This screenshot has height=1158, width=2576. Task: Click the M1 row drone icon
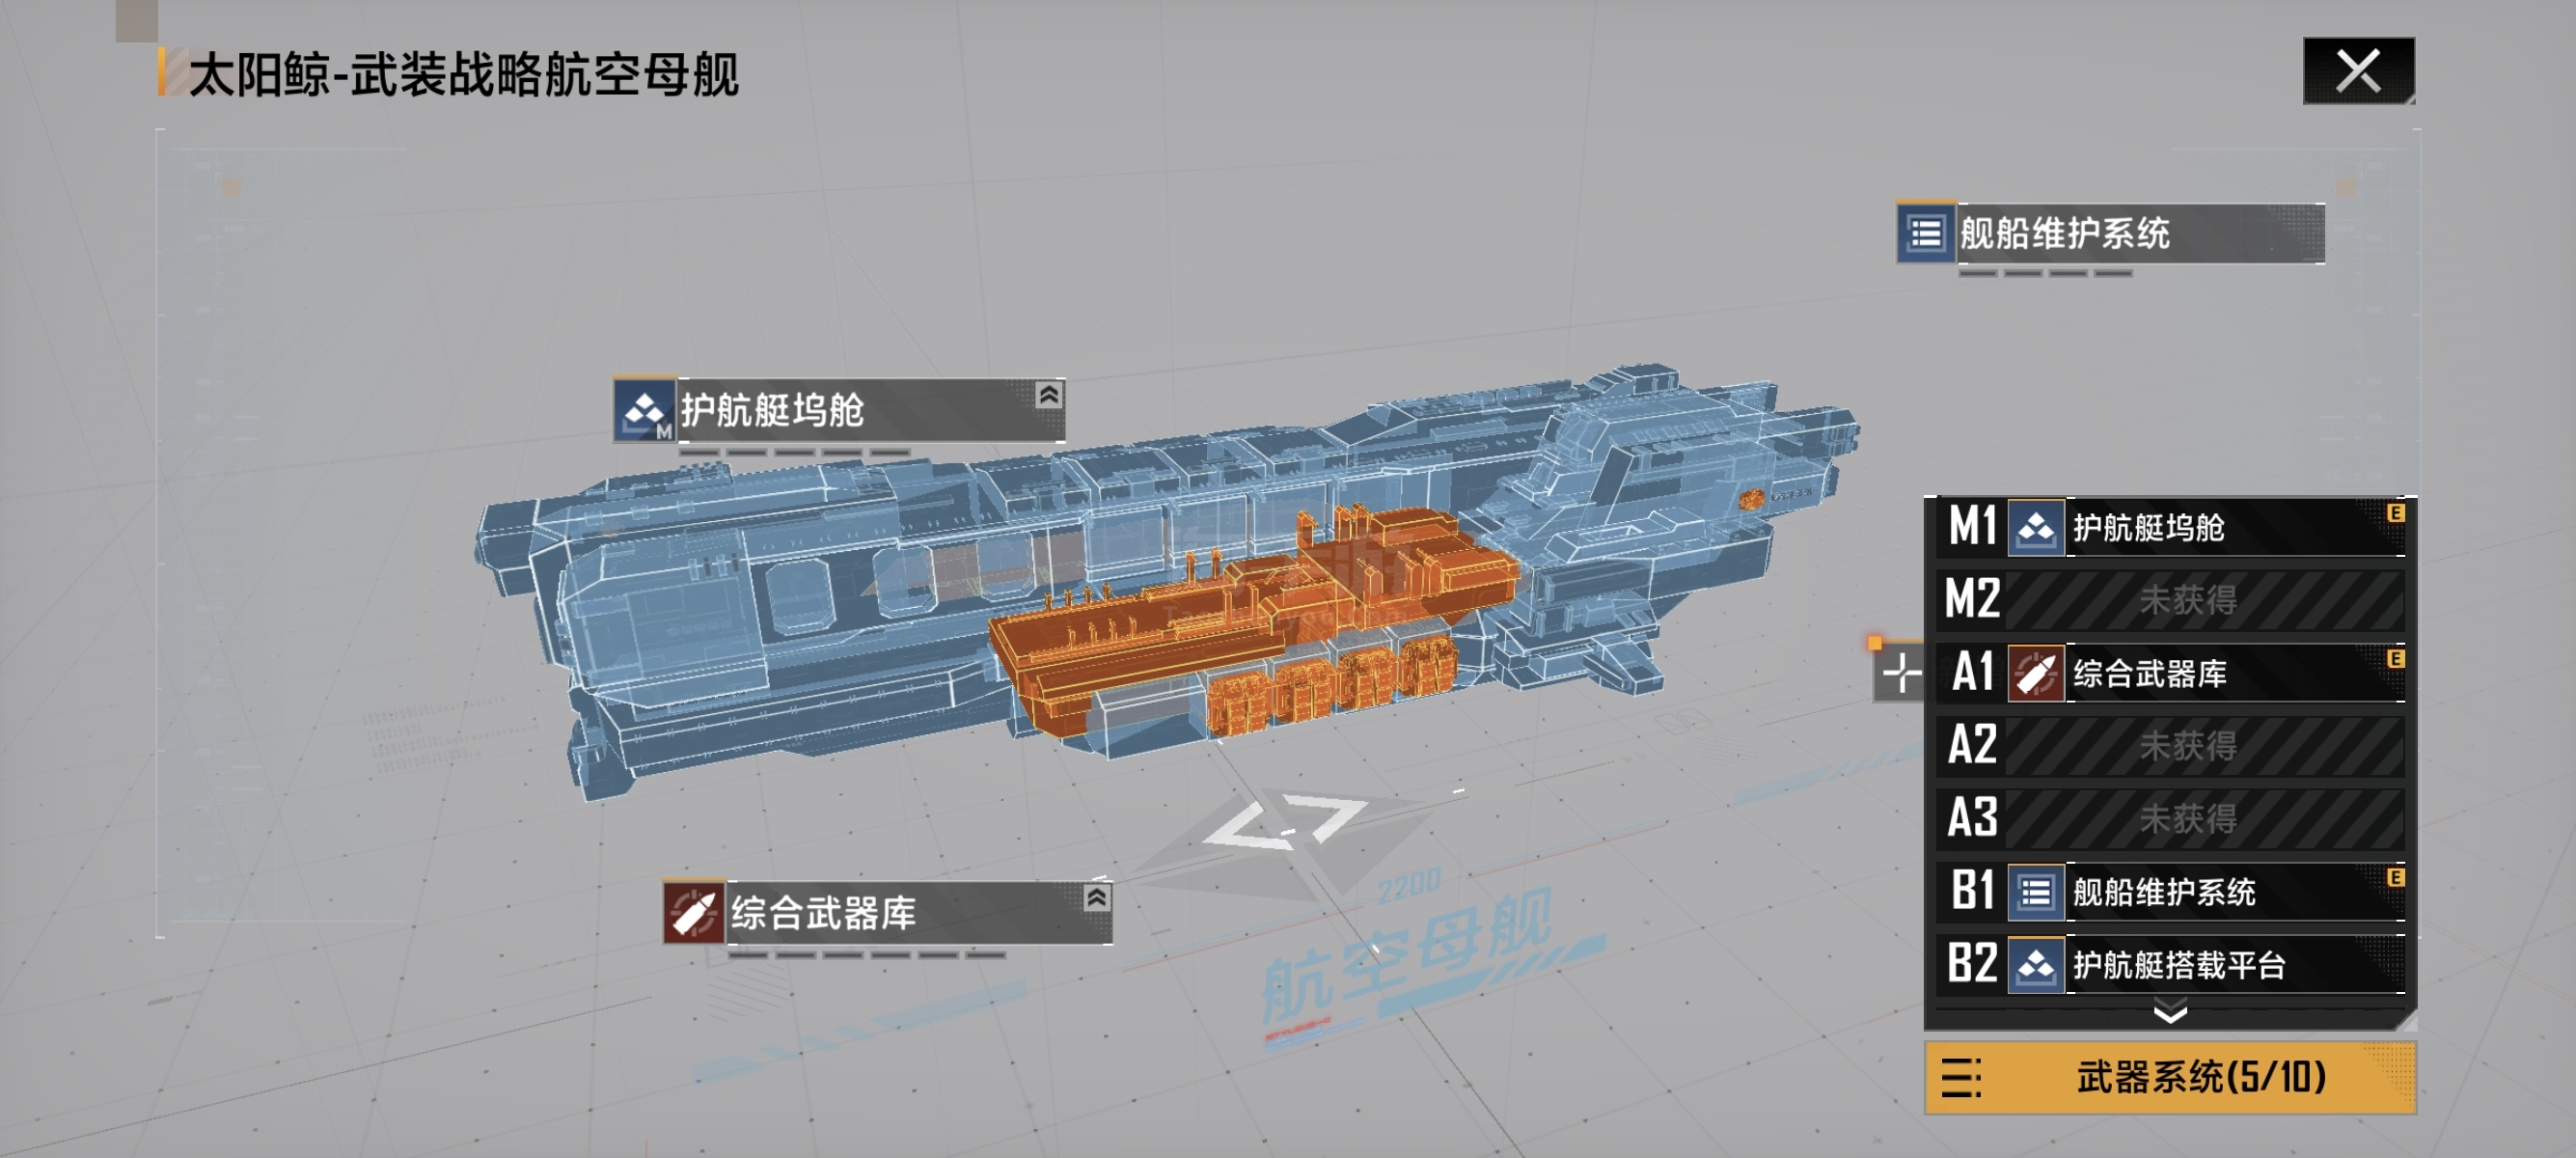(2035, 528)
